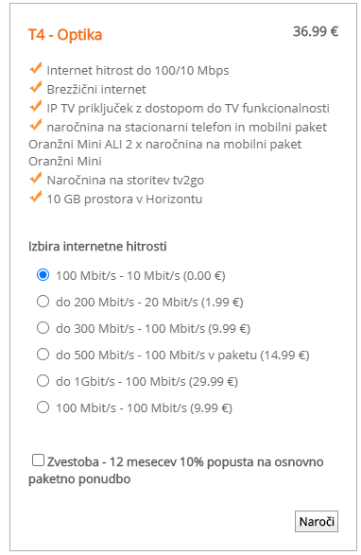This screenshot has width=361, height=555.
Task: Choose the do 200 Mbit/s speed option
Action: pos(43,302)
